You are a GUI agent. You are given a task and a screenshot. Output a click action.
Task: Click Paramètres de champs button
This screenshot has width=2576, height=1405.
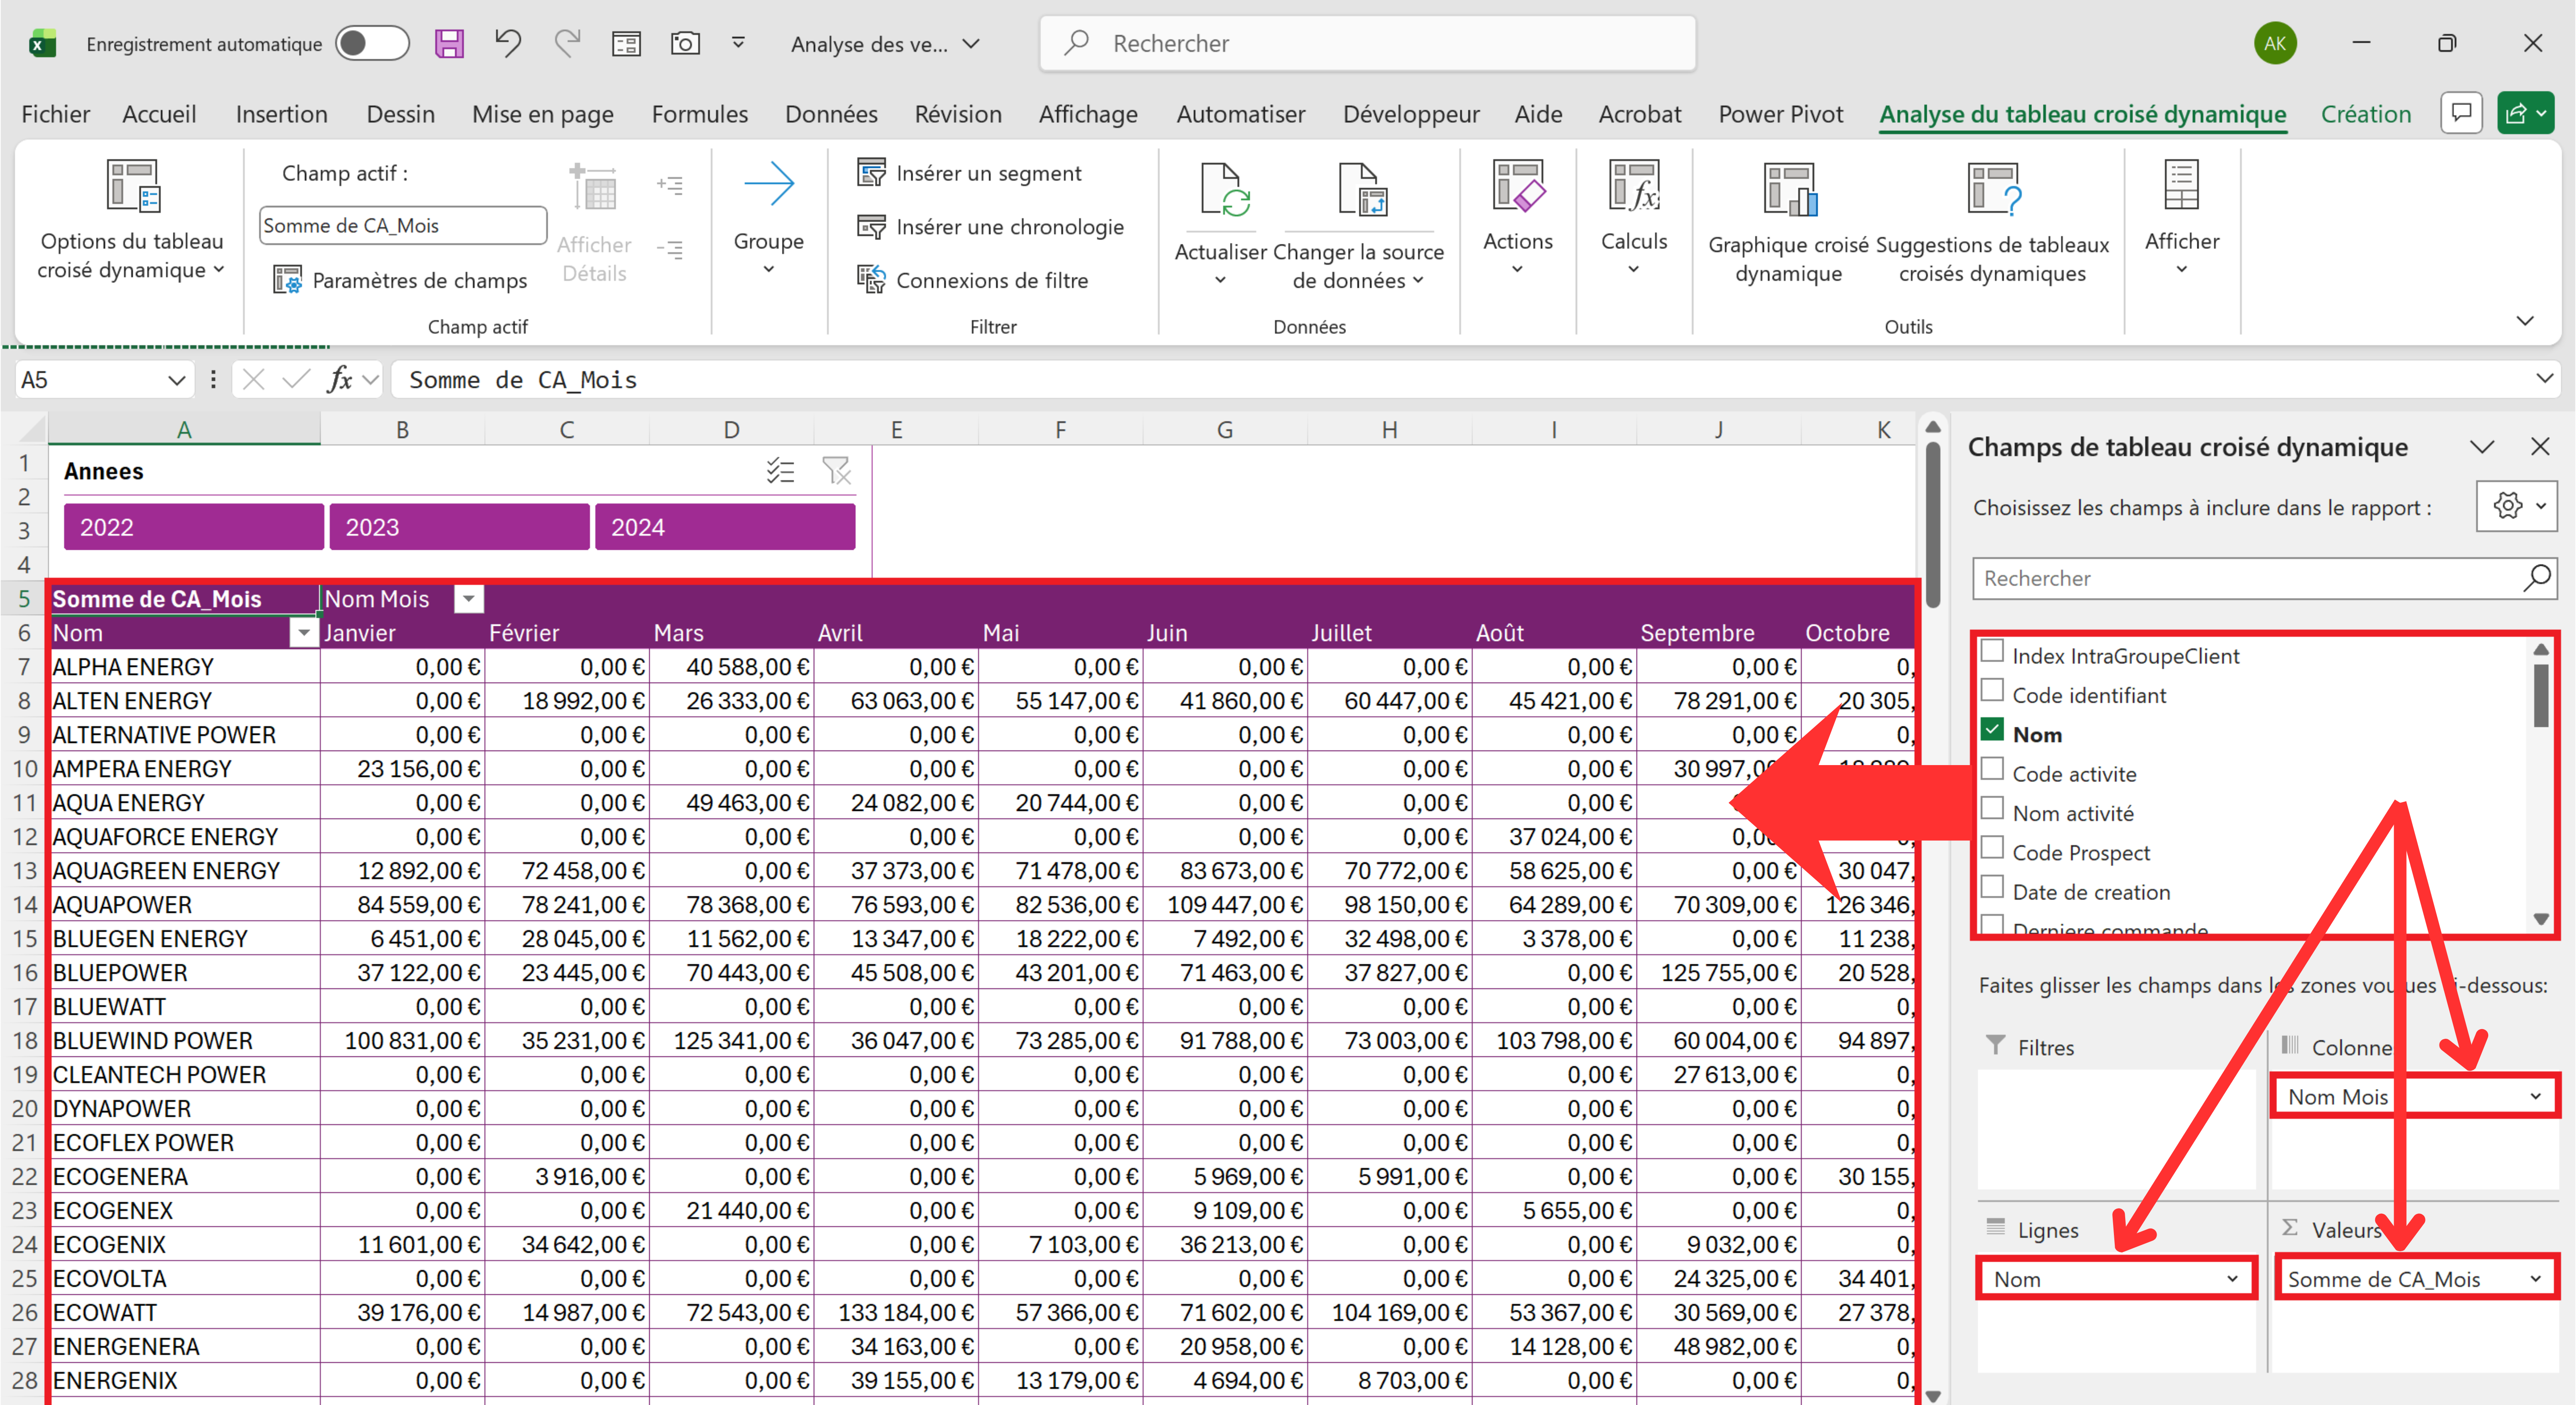click(400, 280)
